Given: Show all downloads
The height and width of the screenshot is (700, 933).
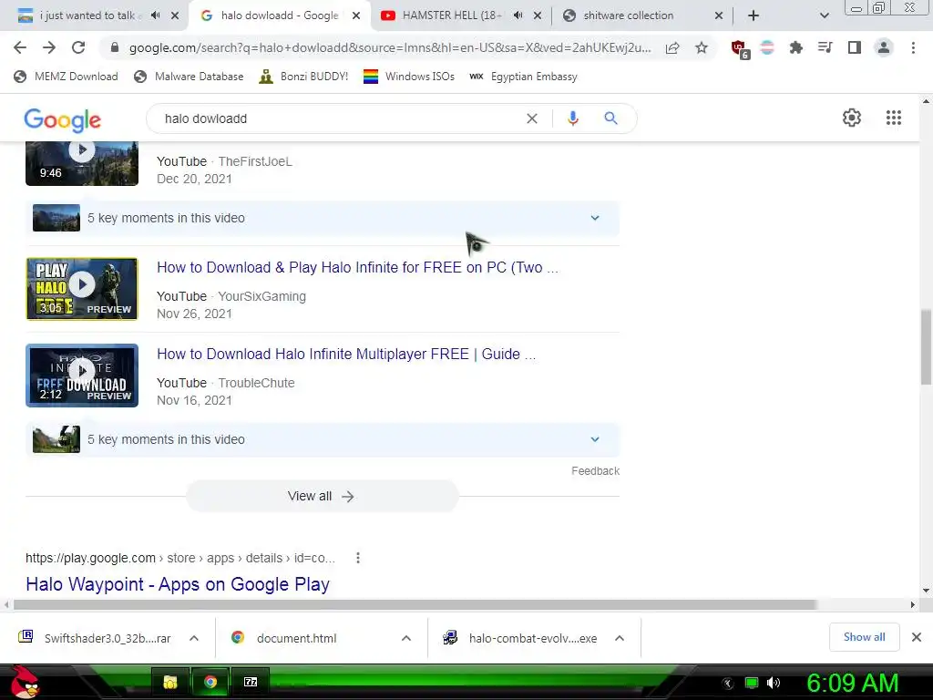Looking at the screenshot, I should [x=864, y=637].
